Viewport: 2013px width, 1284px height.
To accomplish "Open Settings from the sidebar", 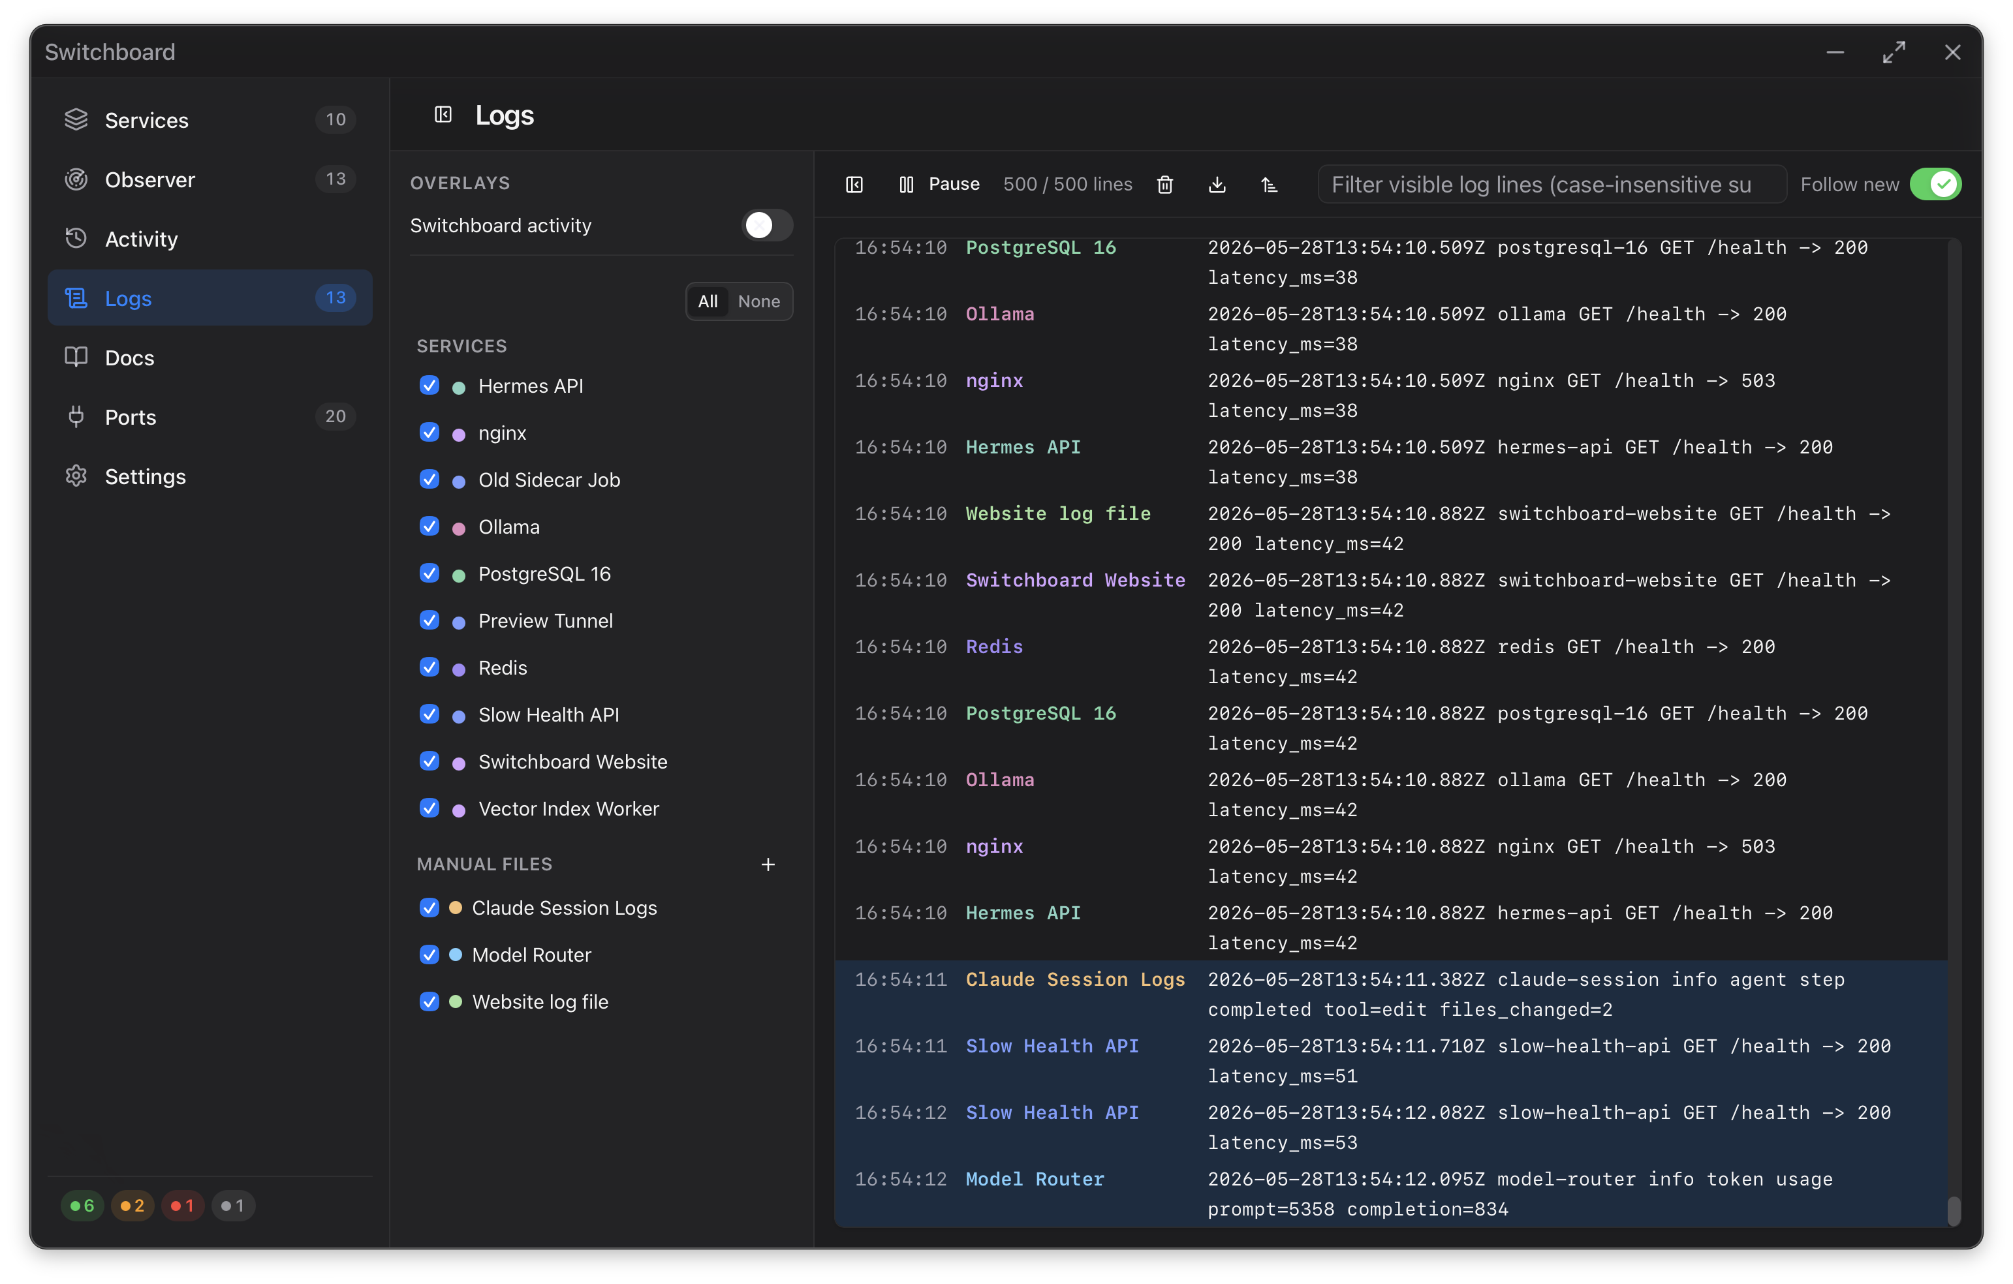I will click(210, 476).
